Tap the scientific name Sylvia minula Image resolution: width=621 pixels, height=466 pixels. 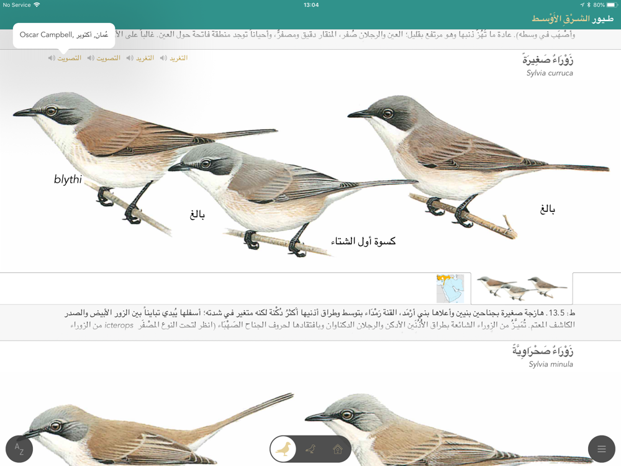[x=550, y=364]
